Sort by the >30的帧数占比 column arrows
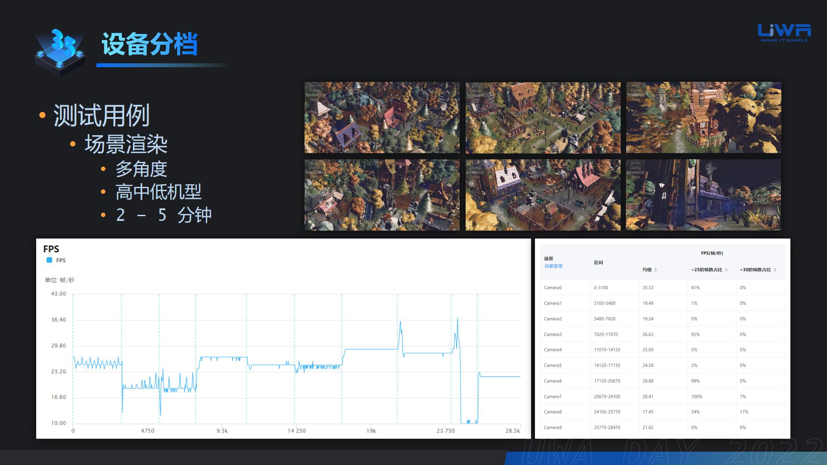Viewport: 827px width, 465px height. tap(775, 270)
